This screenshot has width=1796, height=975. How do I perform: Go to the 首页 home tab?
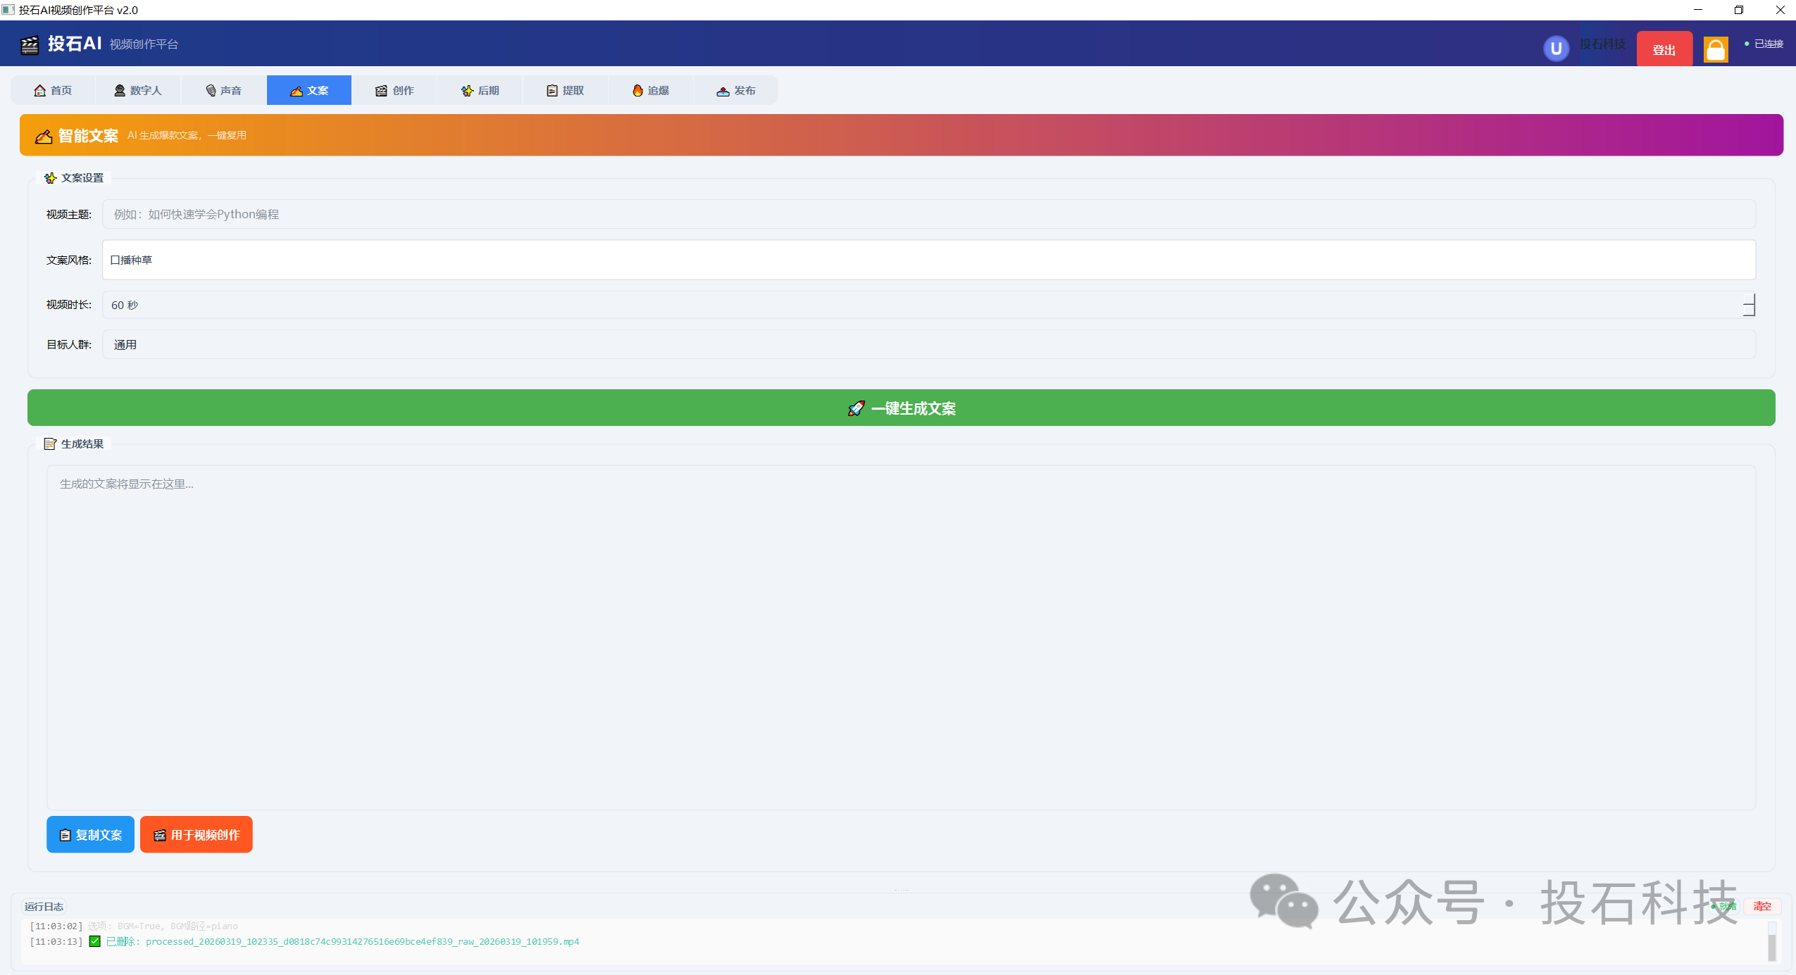[53, 90]
